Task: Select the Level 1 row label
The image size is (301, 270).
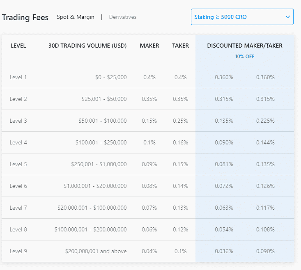Action: click(x=18, y=77)
